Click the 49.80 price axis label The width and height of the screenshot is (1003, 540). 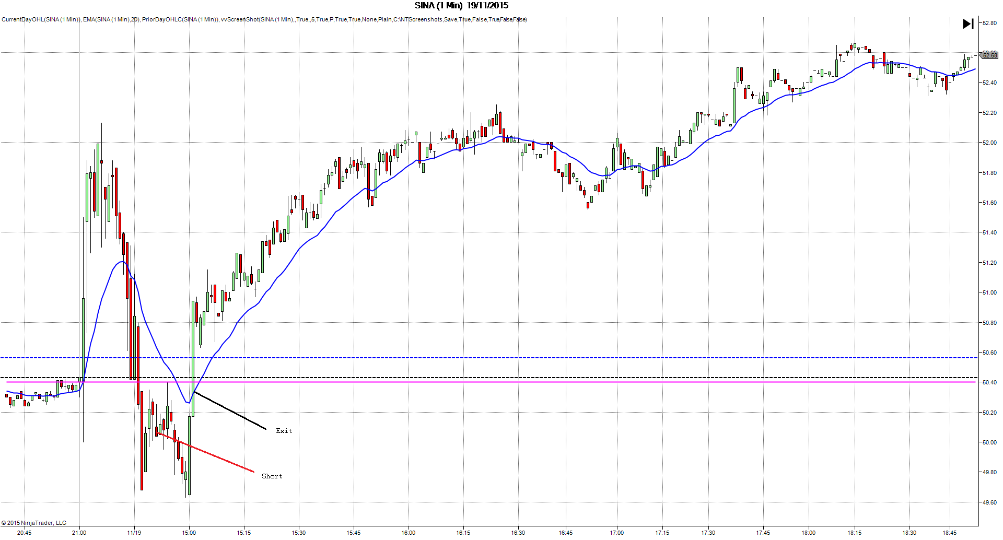point(989,472)
